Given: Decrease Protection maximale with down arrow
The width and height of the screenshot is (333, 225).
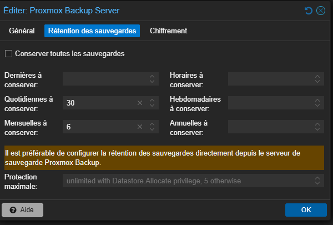Looking at the screenshot, I should pos(317,183).
